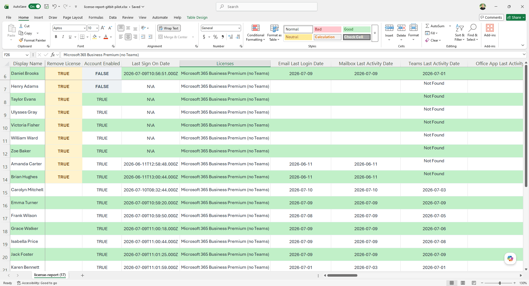Apply underline formatting
The image size is (529, 286).
70,37
